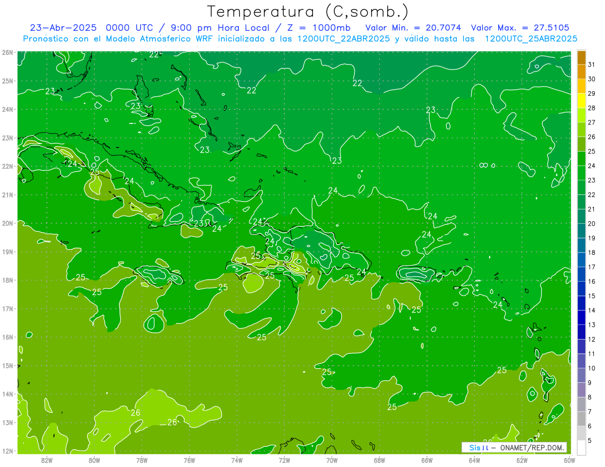
Task: Pick the purple swatch between 8 and 9
Action: pyautogui.click(x=582, y=389)
